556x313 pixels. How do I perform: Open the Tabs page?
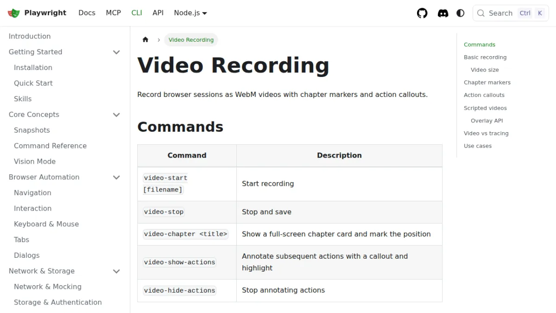pyautogui.click(x=21, y=240)
